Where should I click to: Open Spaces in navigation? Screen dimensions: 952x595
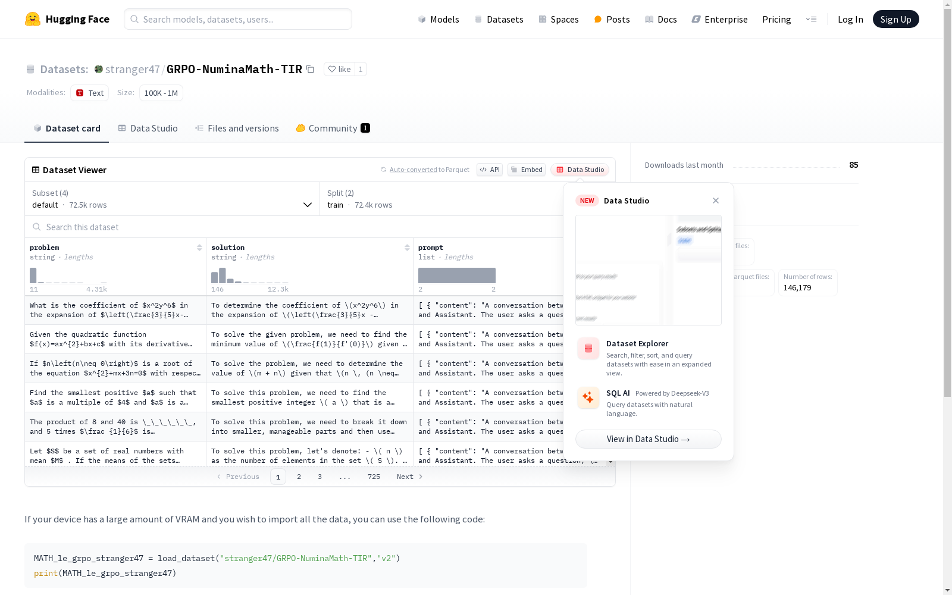(559, 19)
